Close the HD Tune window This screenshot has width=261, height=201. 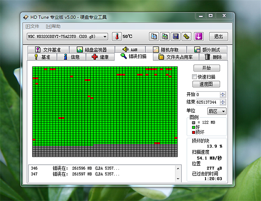(224, 16)
